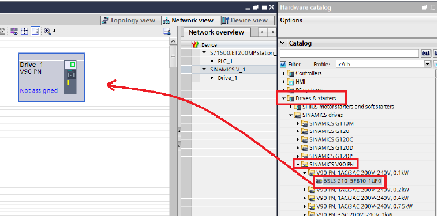Screen dimensions: 438x216
Task: Collapse the SINAMICS V90 PN folder
Action: (298, 164)
